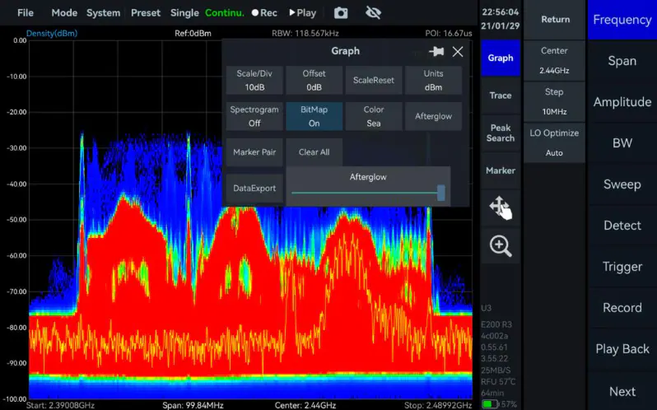Select the Sweep menu item
This screenshot has width=657, height=410.
coord(622,184)
